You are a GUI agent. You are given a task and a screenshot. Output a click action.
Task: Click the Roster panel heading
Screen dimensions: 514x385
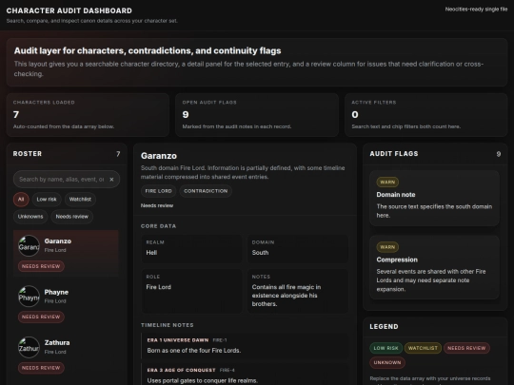point(28,154)
